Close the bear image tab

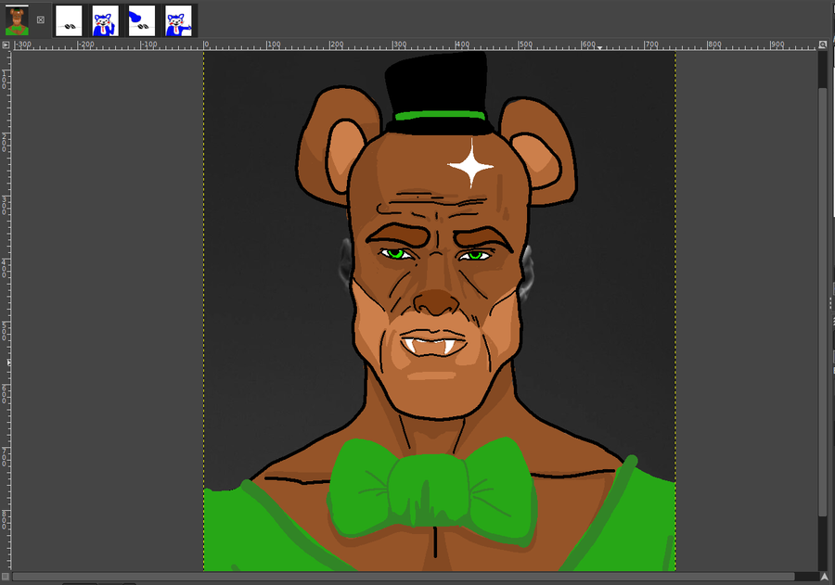[41, 20]
